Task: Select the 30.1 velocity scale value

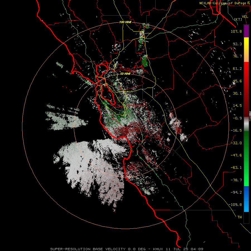Action: point(237,93)
